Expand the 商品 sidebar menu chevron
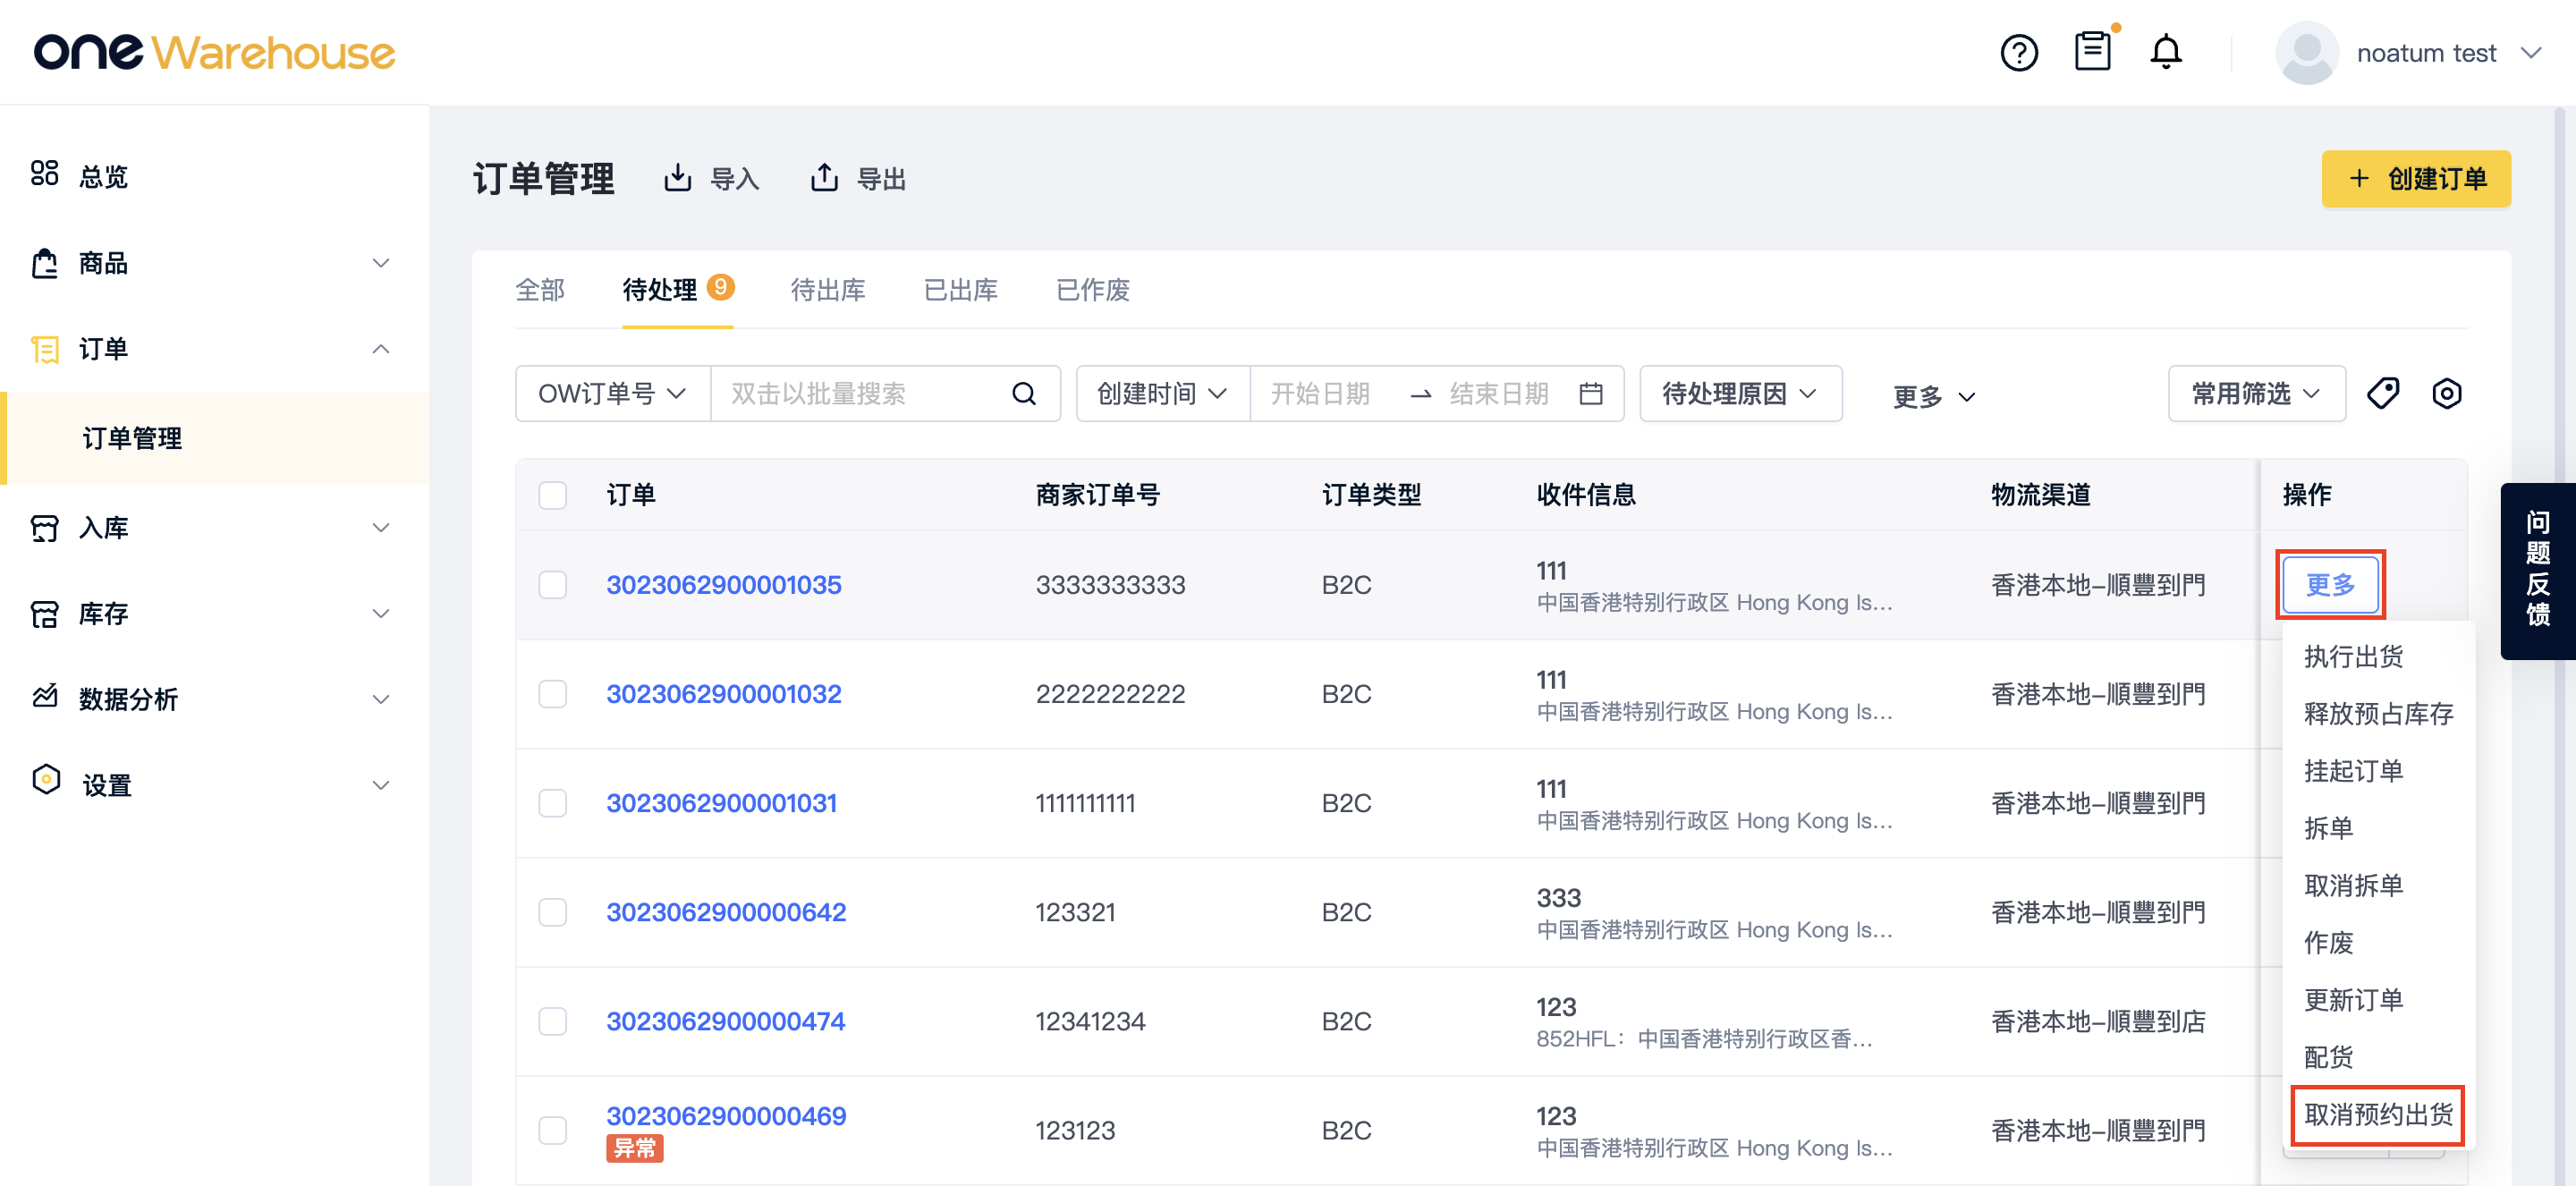 pos(381,263)
